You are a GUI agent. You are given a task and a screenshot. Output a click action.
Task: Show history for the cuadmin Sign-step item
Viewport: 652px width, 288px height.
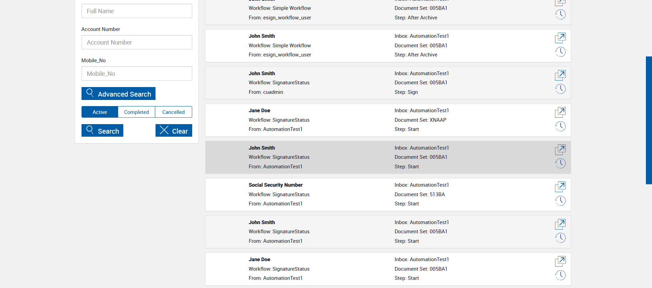point(560,89)
